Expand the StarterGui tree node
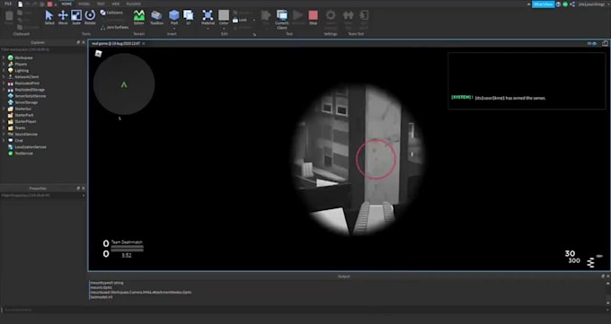611x324 pixels. coord(4,109)
